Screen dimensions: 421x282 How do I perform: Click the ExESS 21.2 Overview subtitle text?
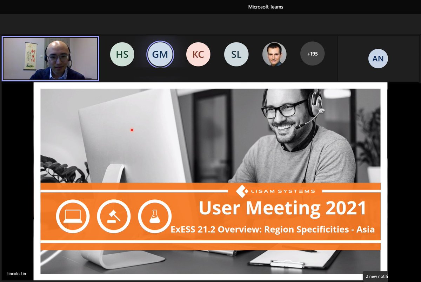tap(273, 229)
